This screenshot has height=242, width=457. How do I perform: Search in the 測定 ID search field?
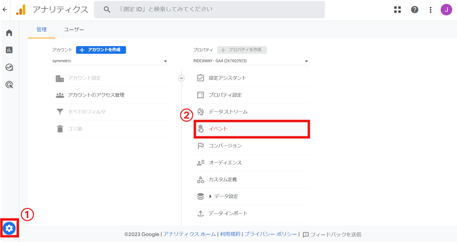point(209,10)
